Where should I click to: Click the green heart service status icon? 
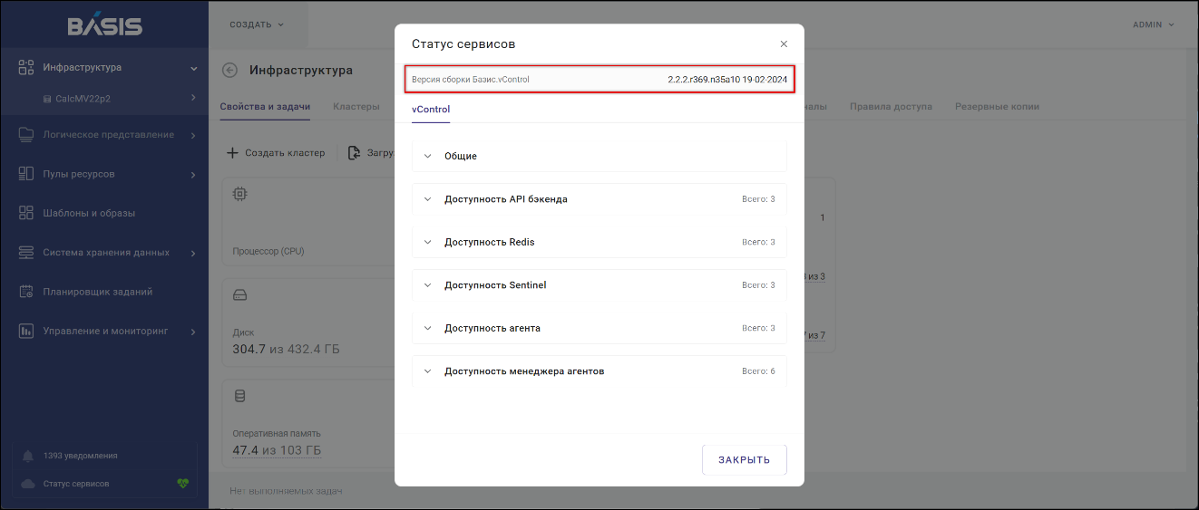pos(182,484)
